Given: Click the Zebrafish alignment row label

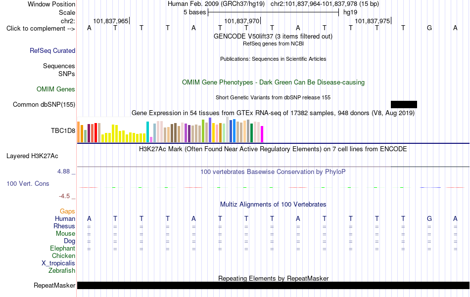Looking at the screenshot, I should coord(62,270).
